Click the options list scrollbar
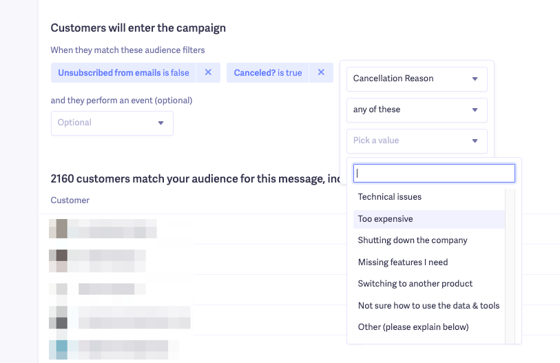This screenshot has height=363, width=560. point(510,265)
